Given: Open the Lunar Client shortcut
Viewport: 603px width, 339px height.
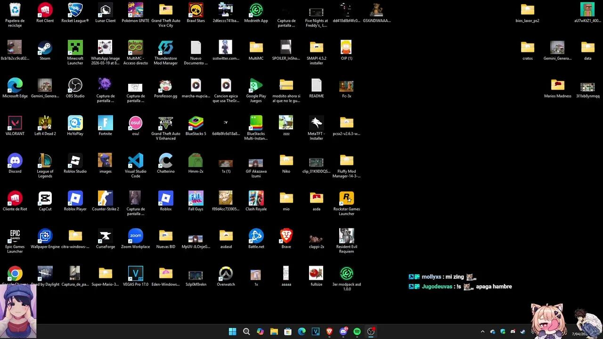Looking at the screenshot, I should [105, 13].
